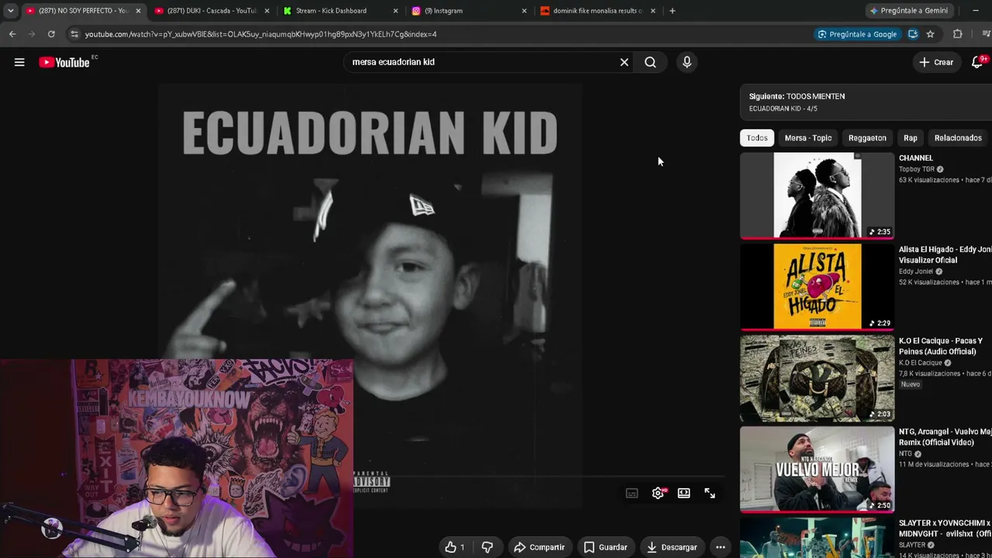Click the video progress bar
Screen dimensions: 992x558
click(539, 477)
